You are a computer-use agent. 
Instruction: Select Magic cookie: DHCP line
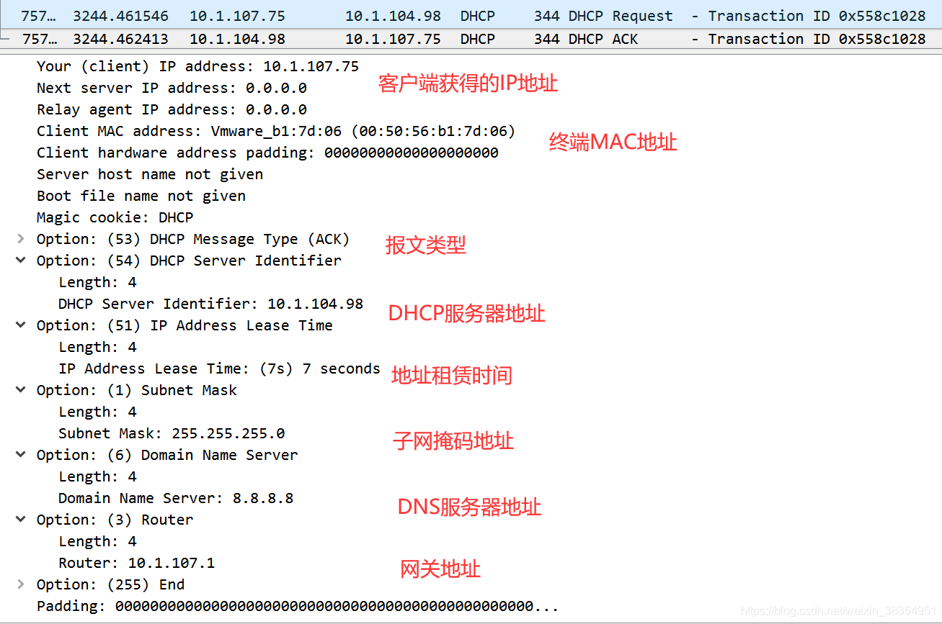[x=115, y=217]
